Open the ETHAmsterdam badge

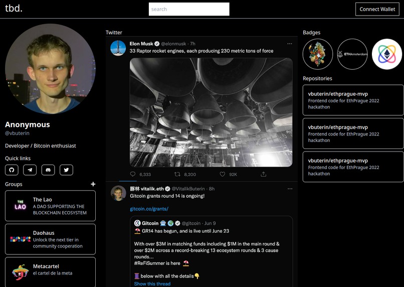pos(352,54)
